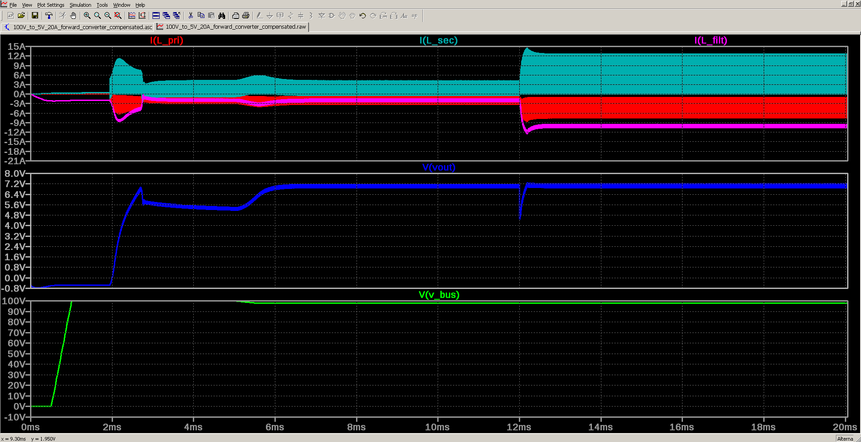Select the Diode component icon
This screenshot has width=861, height=442.
tap(322, 16)
